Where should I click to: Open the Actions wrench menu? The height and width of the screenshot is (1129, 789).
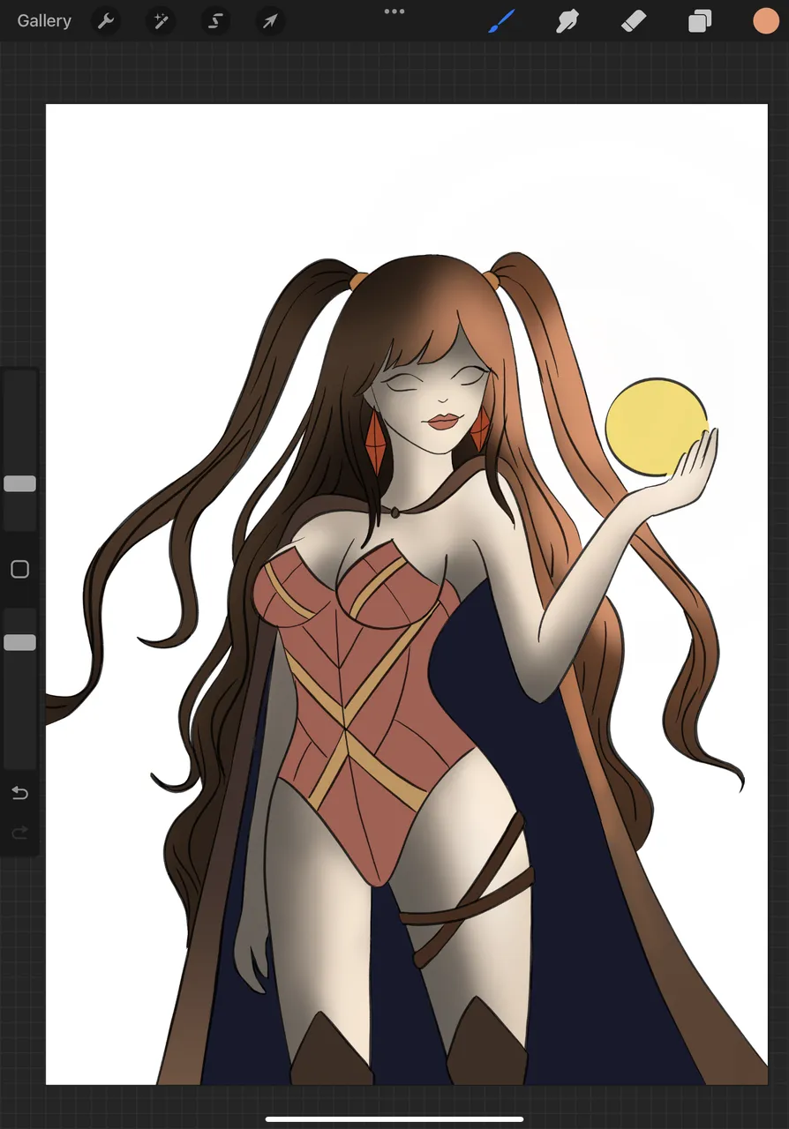[106, 21]
